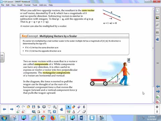Select the Shapes tool
Viewport: 161px width, 121px height.
[74, 107]
